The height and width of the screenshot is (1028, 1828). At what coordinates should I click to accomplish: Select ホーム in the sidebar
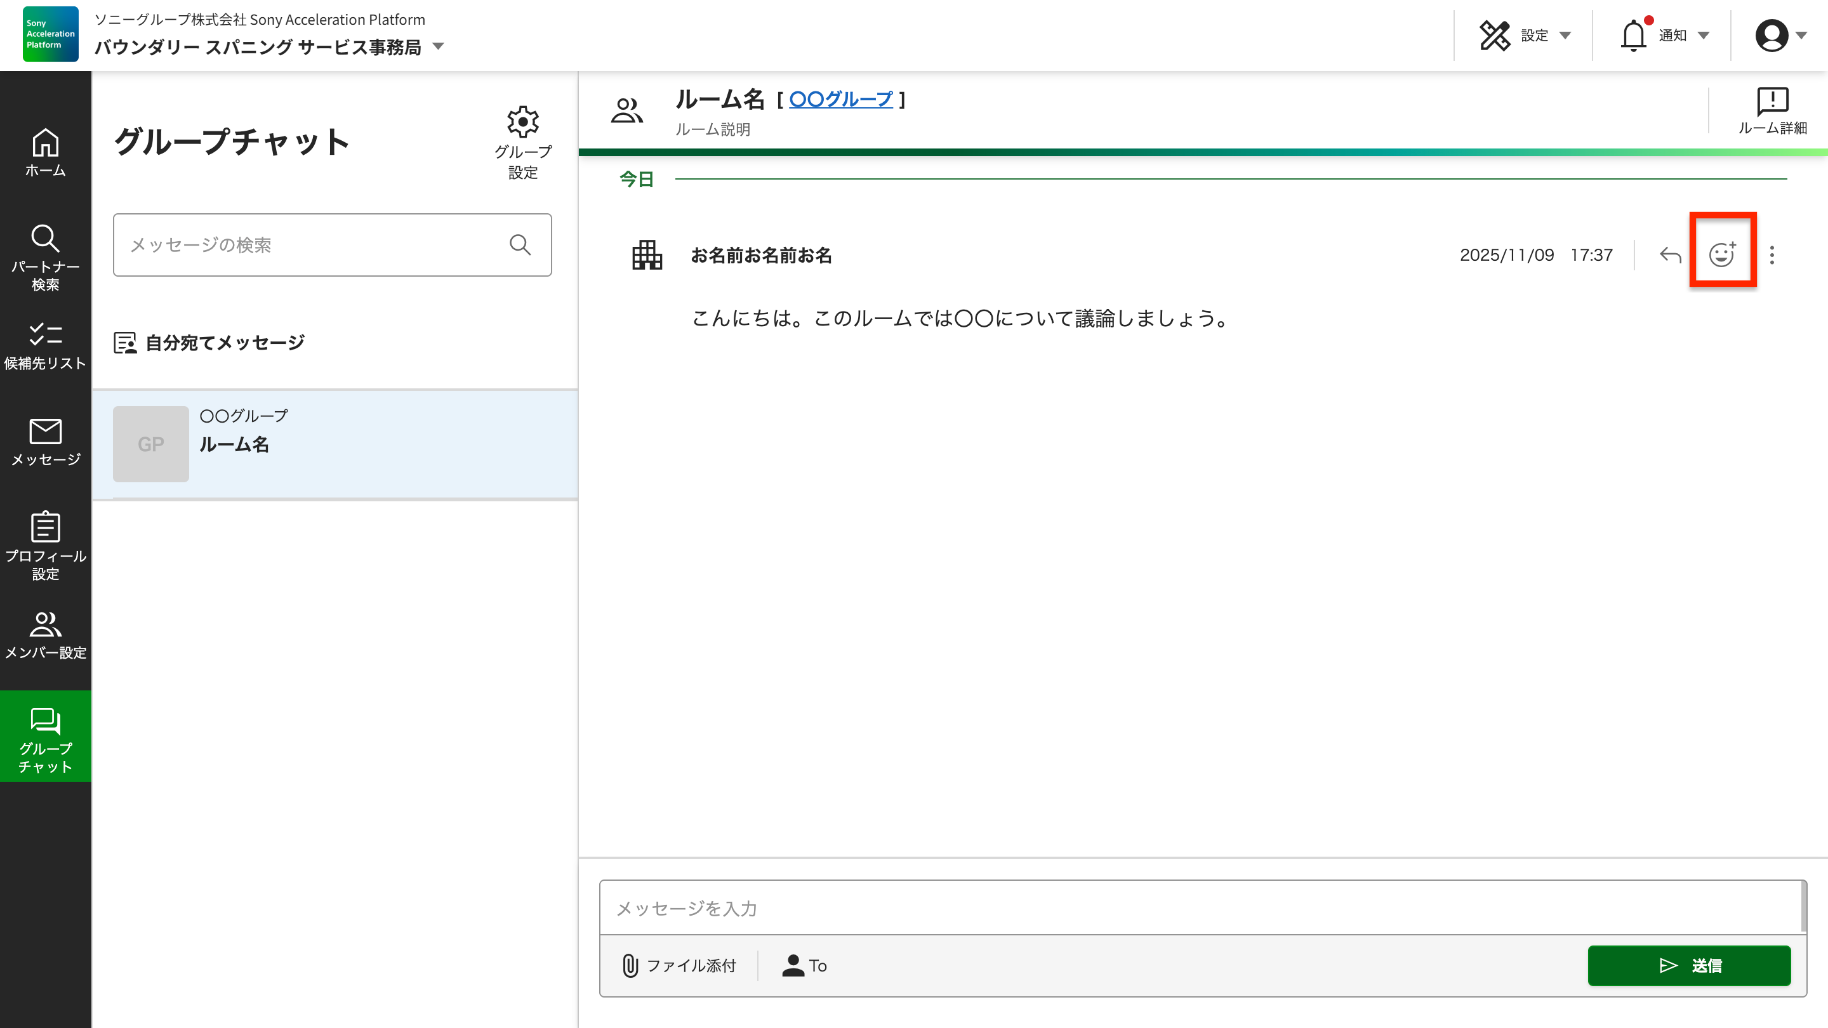click(44, 151)
